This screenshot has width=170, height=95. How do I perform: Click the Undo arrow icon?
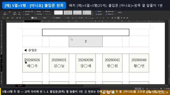(x=23, y=18)
